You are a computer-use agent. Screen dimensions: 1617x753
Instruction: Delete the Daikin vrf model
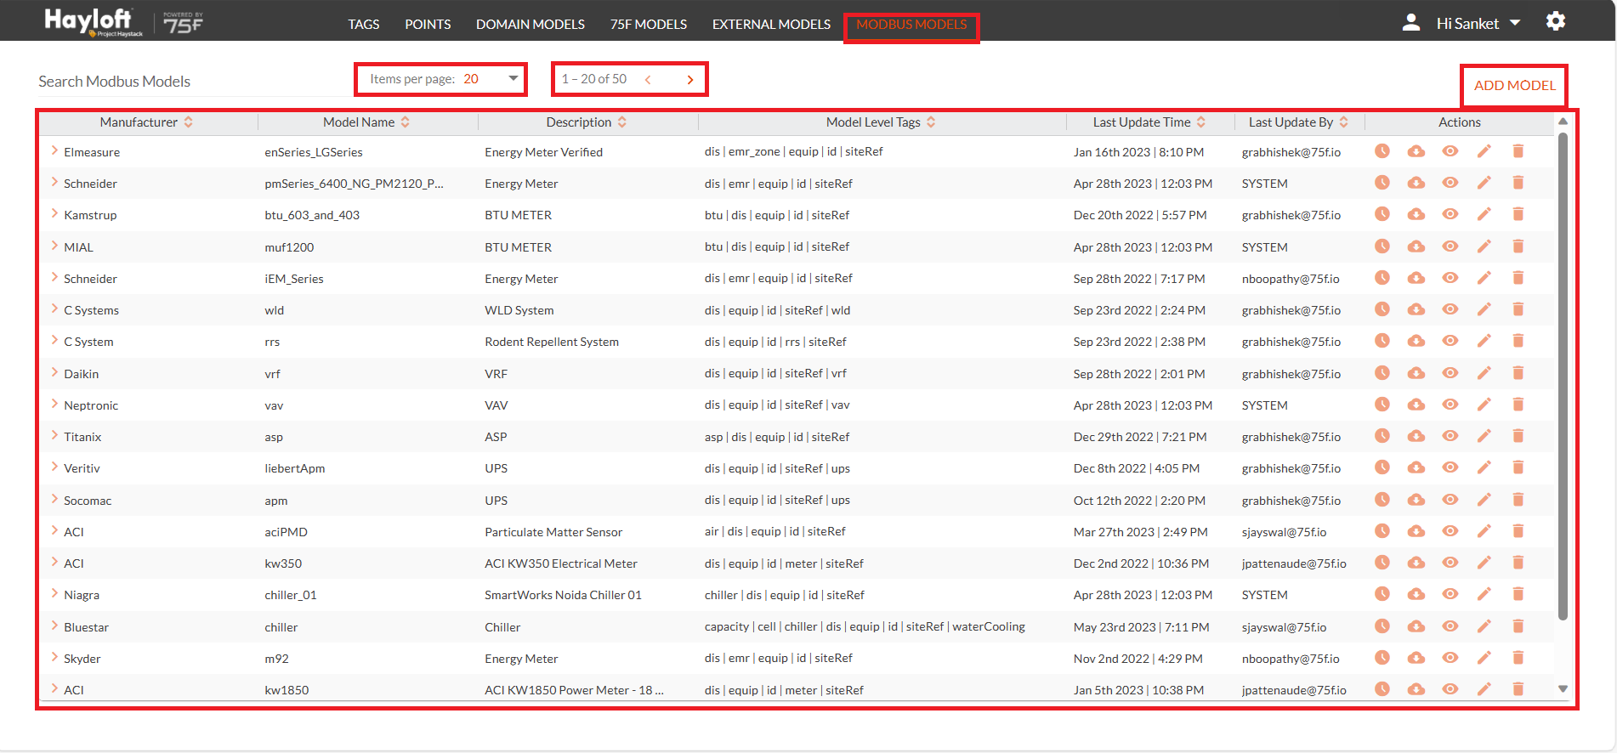[1518, 373]
